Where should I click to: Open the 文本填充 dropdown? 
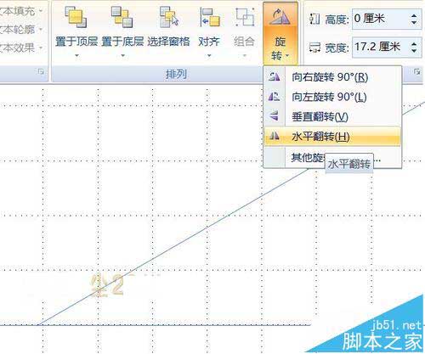pyautogui.click(x=41, y=11)
